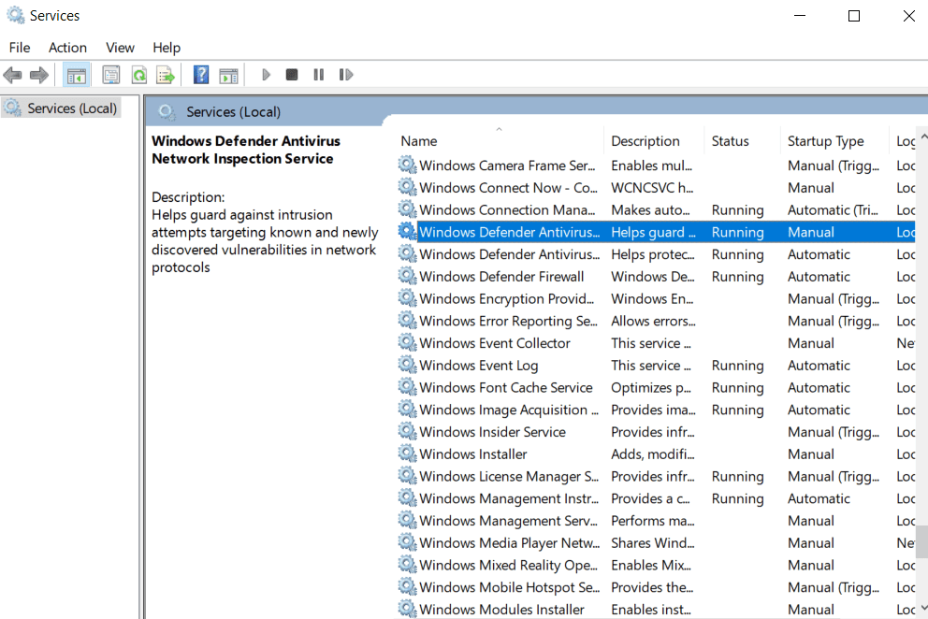Click 'WCNCSVC h...' description cell
Image resolution: width=928 pixels, height=619 pixels.
click(x=652, y=188)
